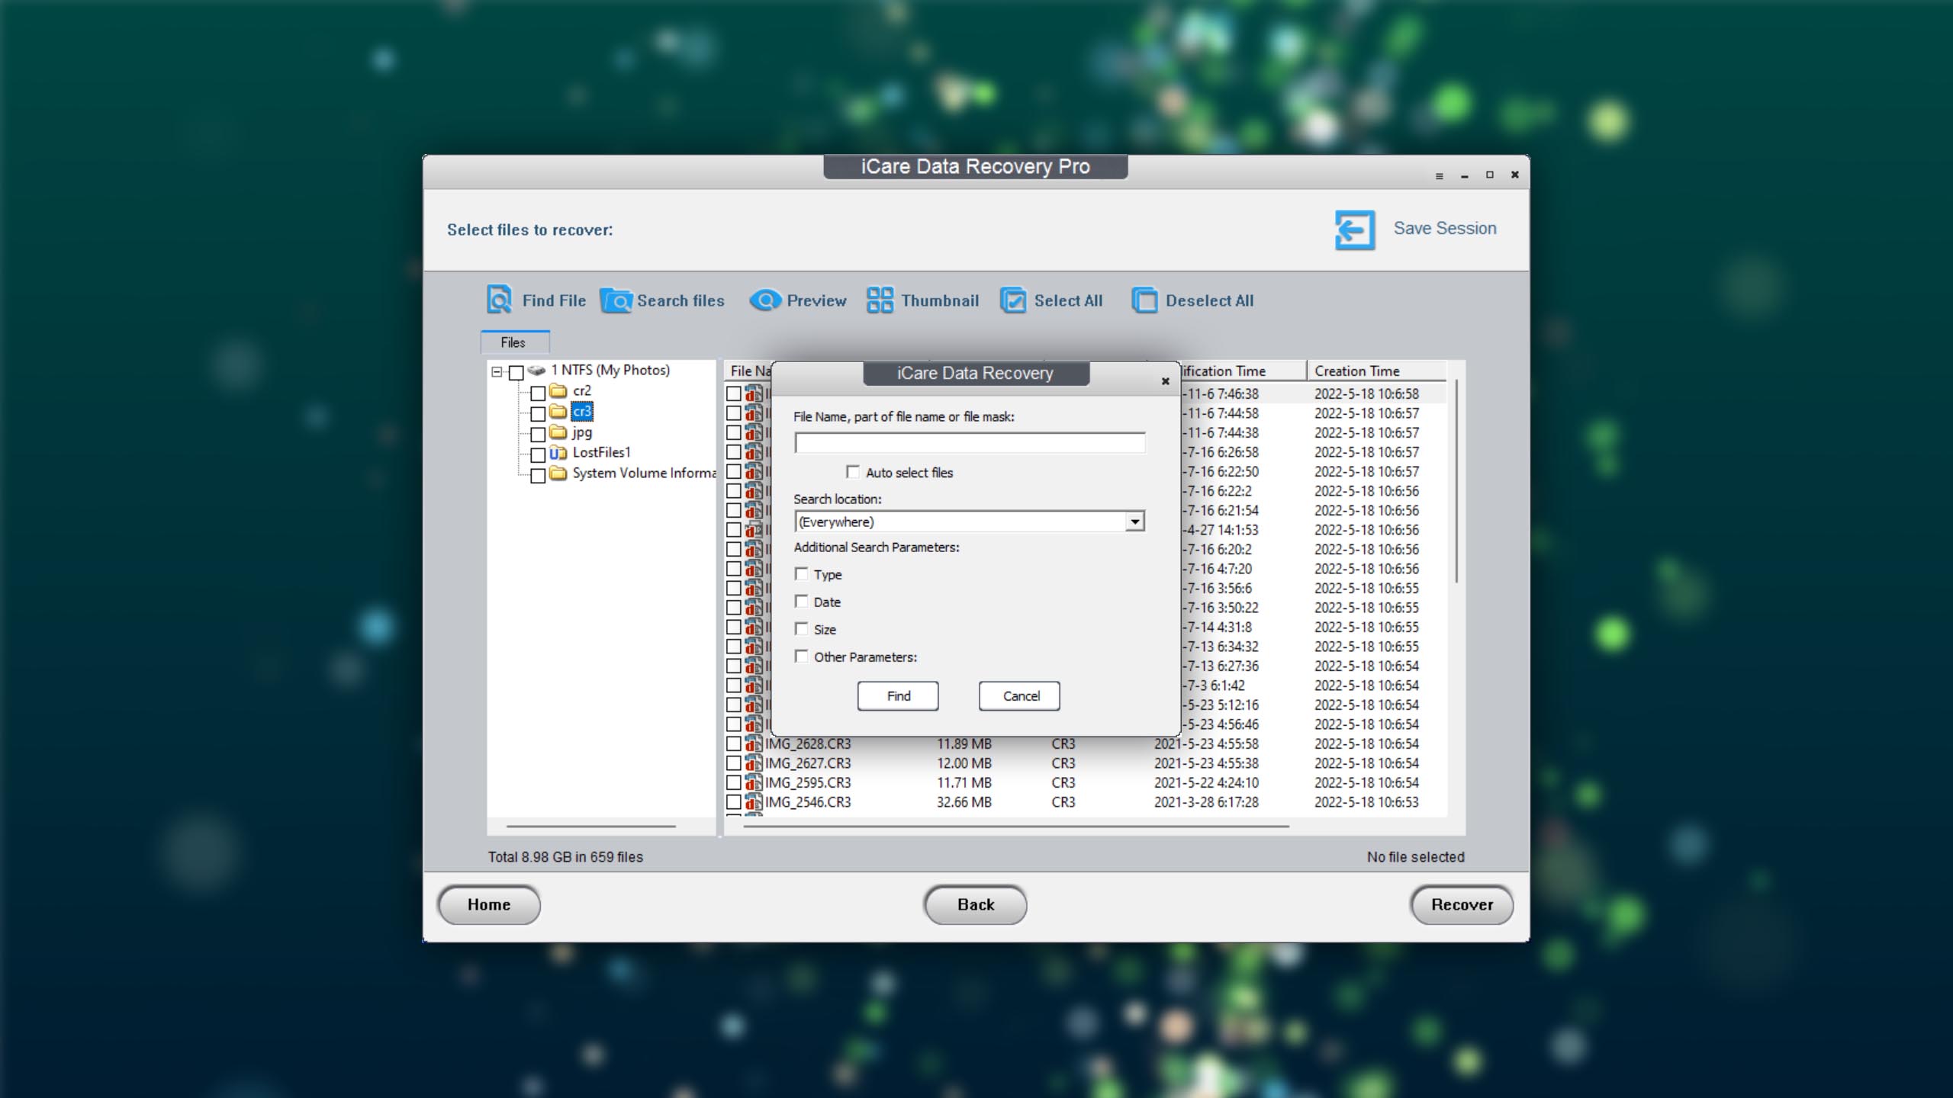This screenshot has width=1953, height=1098.
Task: Click the cr2 folder icon
Action: click(558, 391)
